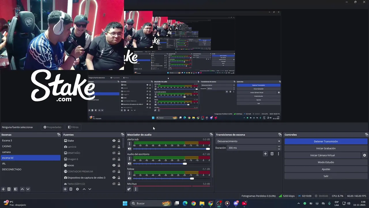Open options menu for alerta sub channel
Screen dimensions: 369x208
[x=129, y=144]
